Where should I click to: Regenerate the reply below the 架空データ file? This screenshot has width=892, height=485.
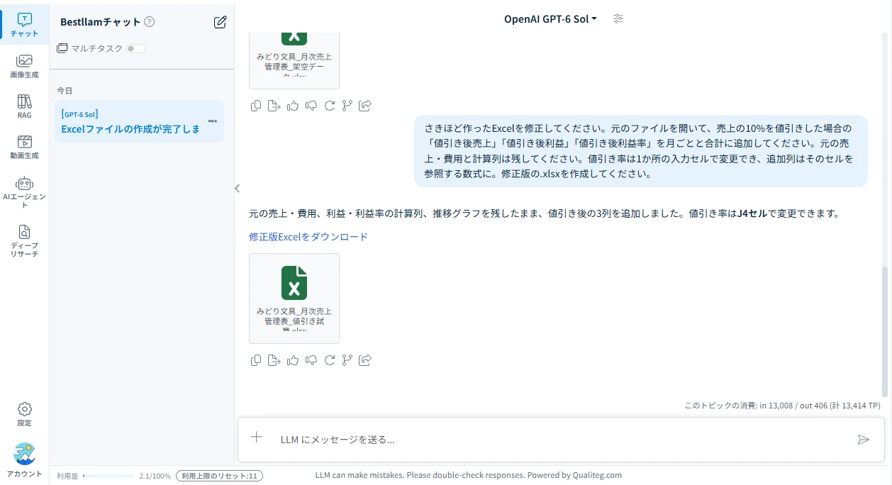(x=330, y=106)
